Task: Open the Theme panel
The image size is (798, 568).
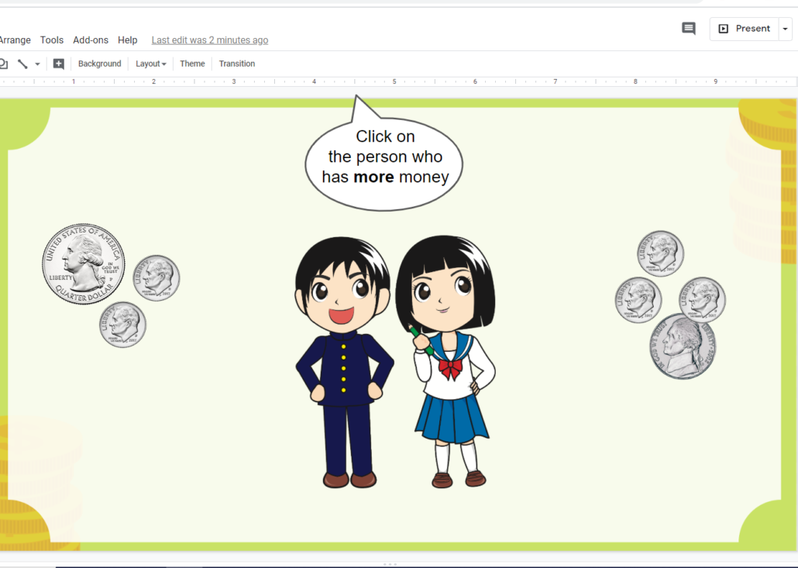Action: 192,64
